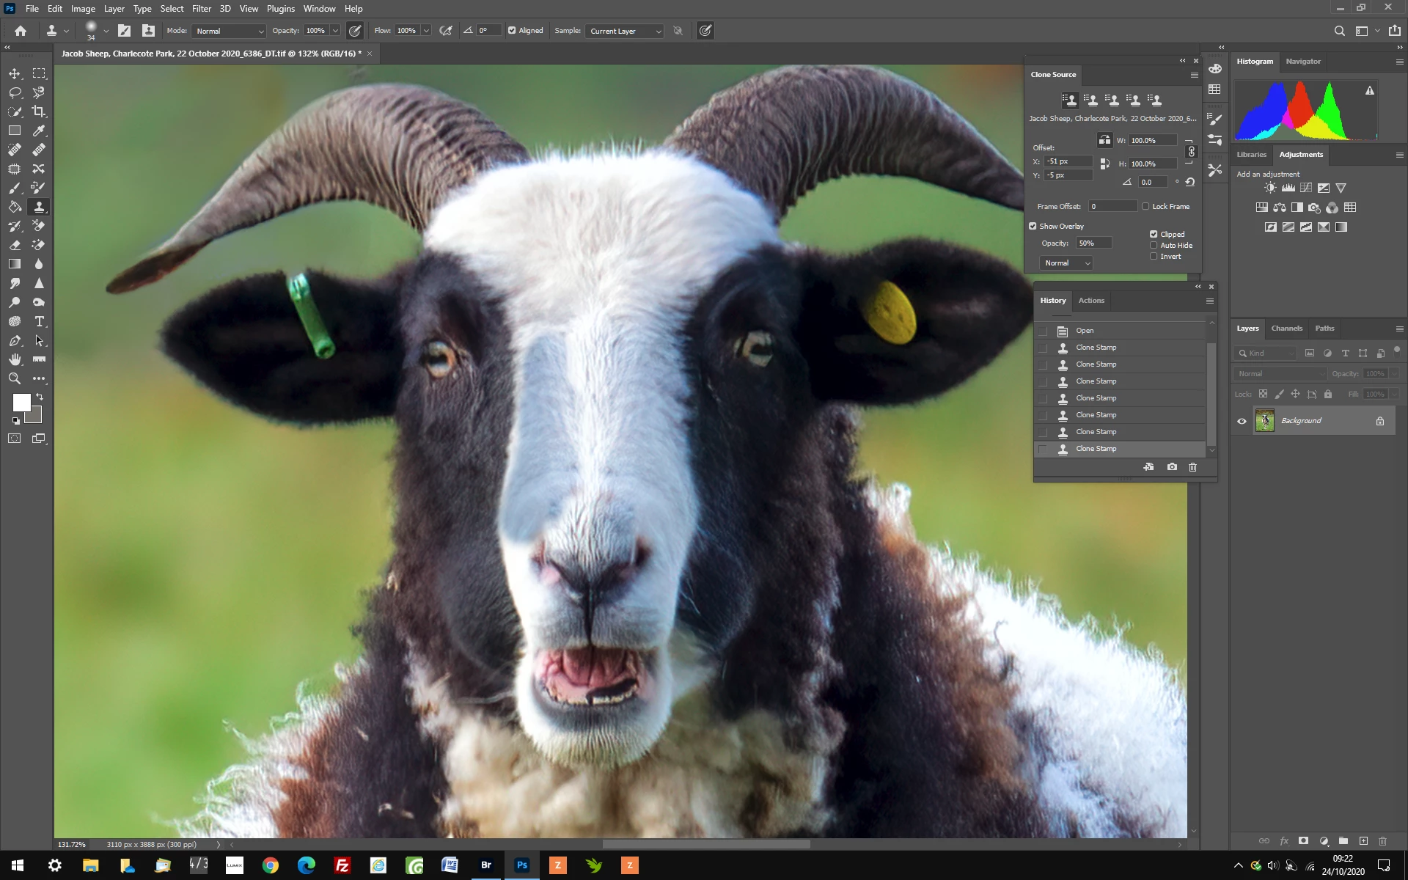Viewport: 1408px width, 880px height.
Task: Create new snapshot in History panel
Action: [x=1172, y=467]
